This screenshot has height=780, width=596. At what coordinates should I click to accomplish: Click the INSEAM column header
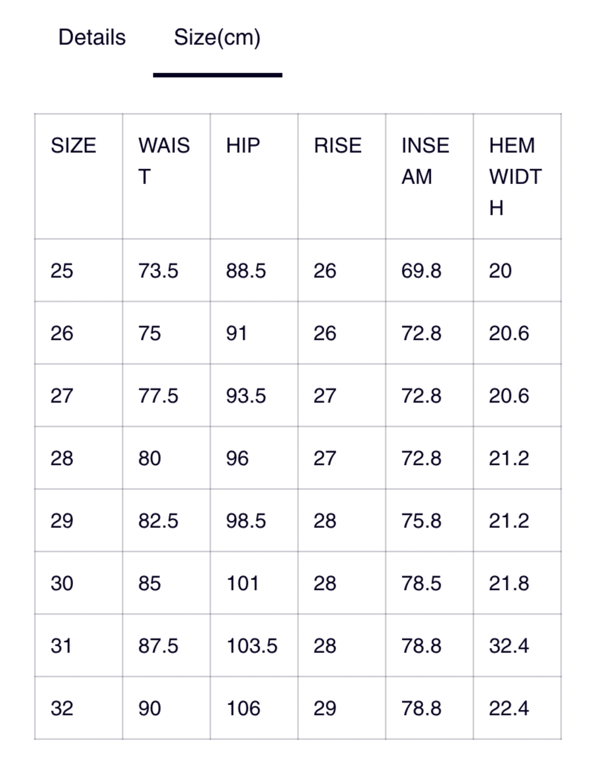tap(425, 161)
